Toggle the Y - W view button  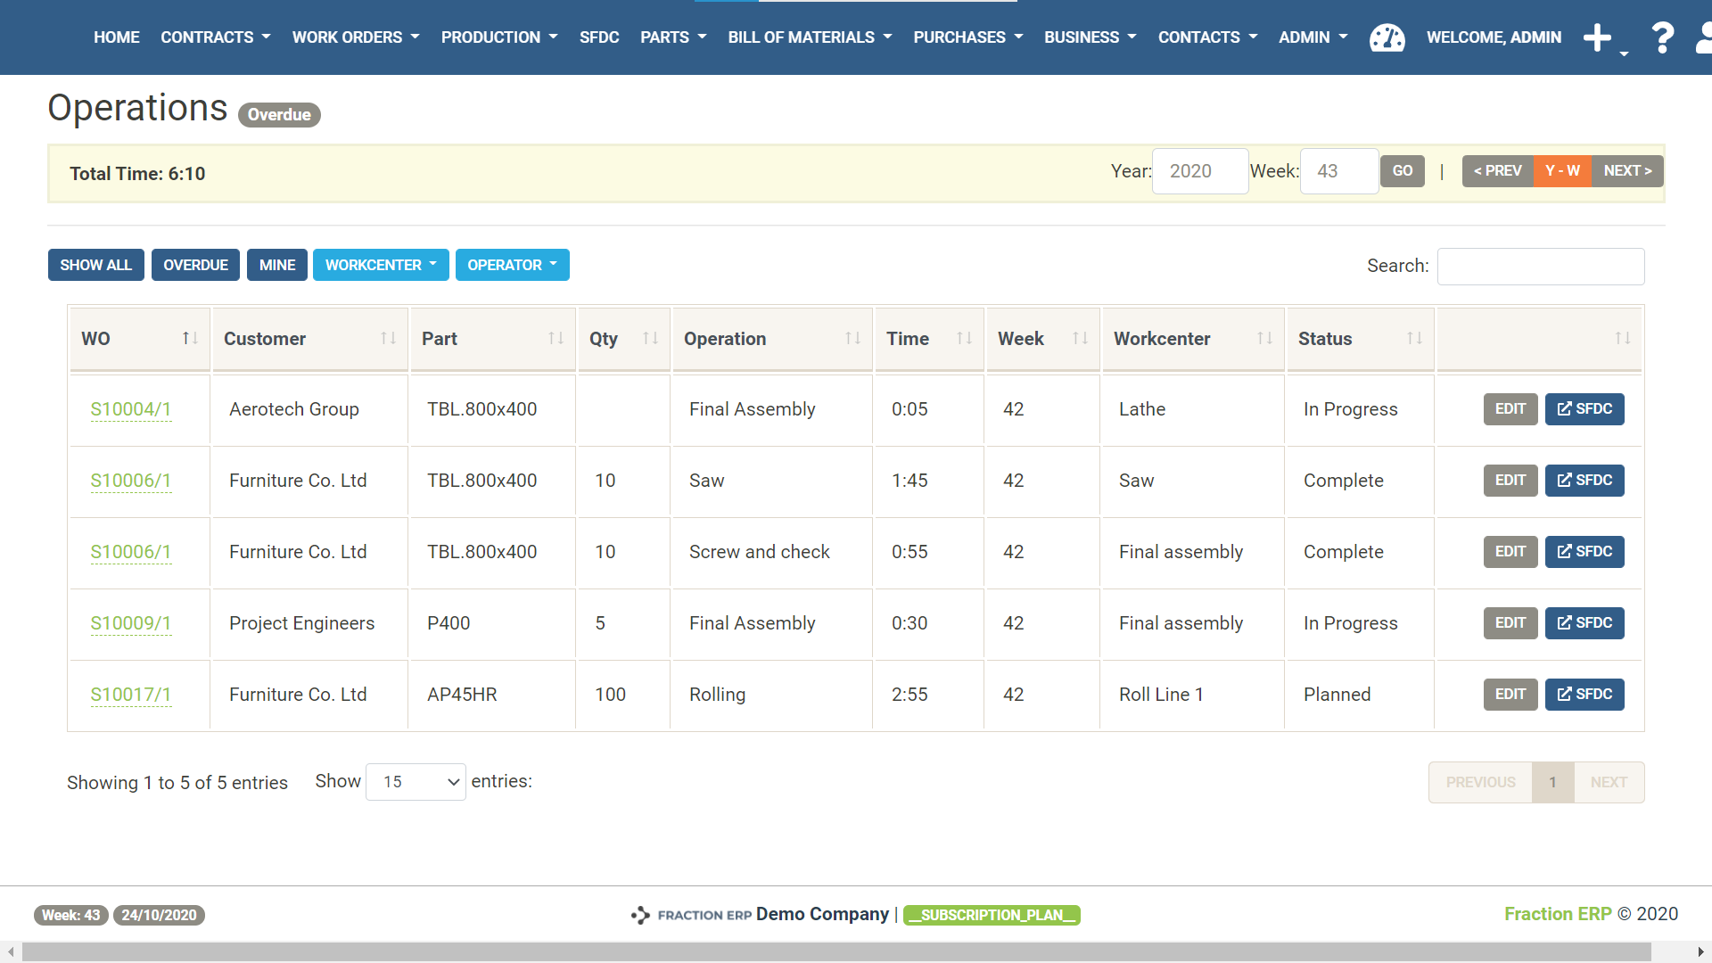(1562, 171)
